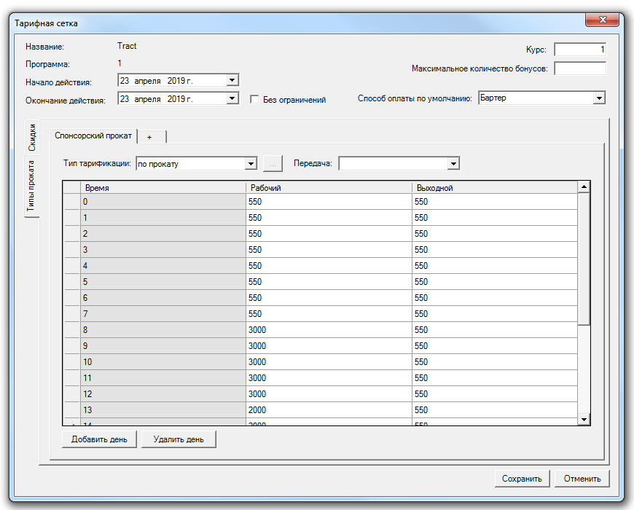Select the Выходной cell for time 1

(x=495, y=218)
